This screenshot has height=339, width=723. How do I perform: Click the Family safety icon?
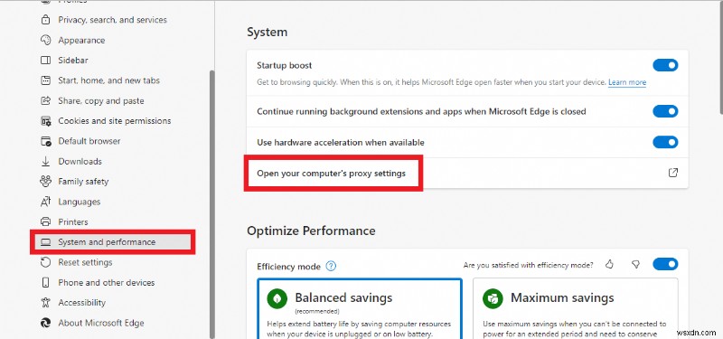(46, 182)
